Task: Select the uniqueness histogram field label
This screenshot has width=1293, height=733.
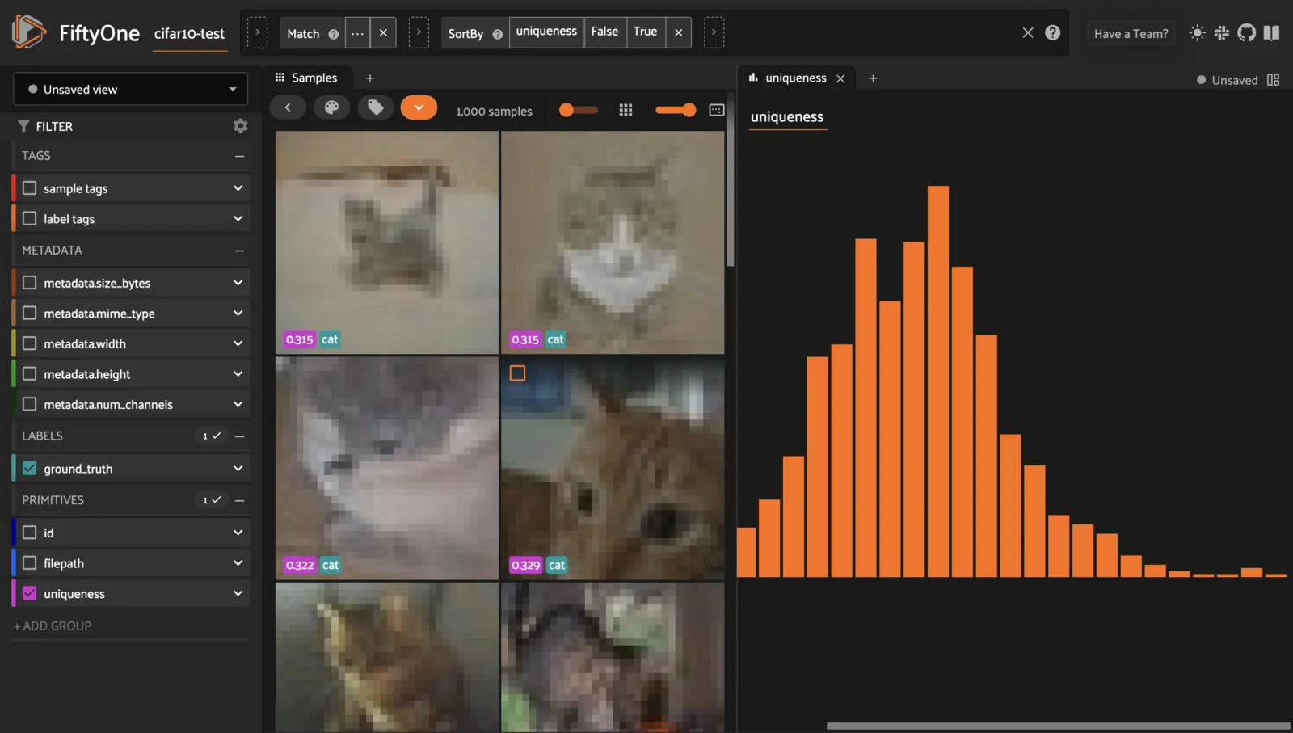Action: (x=787, y=117)
